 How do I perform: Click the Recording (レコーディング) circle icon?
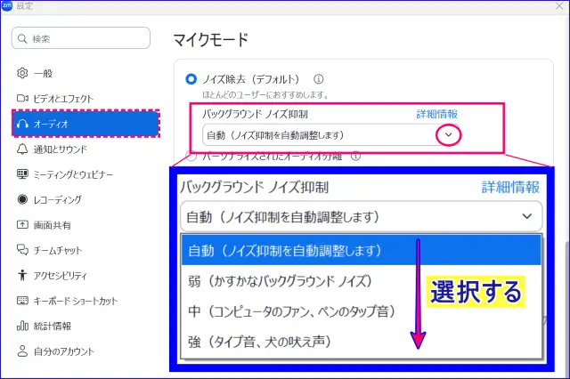22,199
